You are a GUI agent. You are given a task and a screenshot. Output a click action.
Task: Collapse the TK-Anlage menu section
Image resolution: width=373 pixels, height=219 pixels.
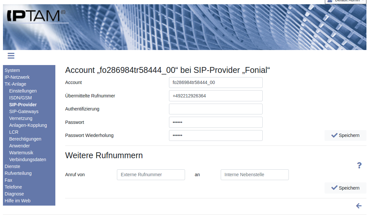[x=15, y=84]
